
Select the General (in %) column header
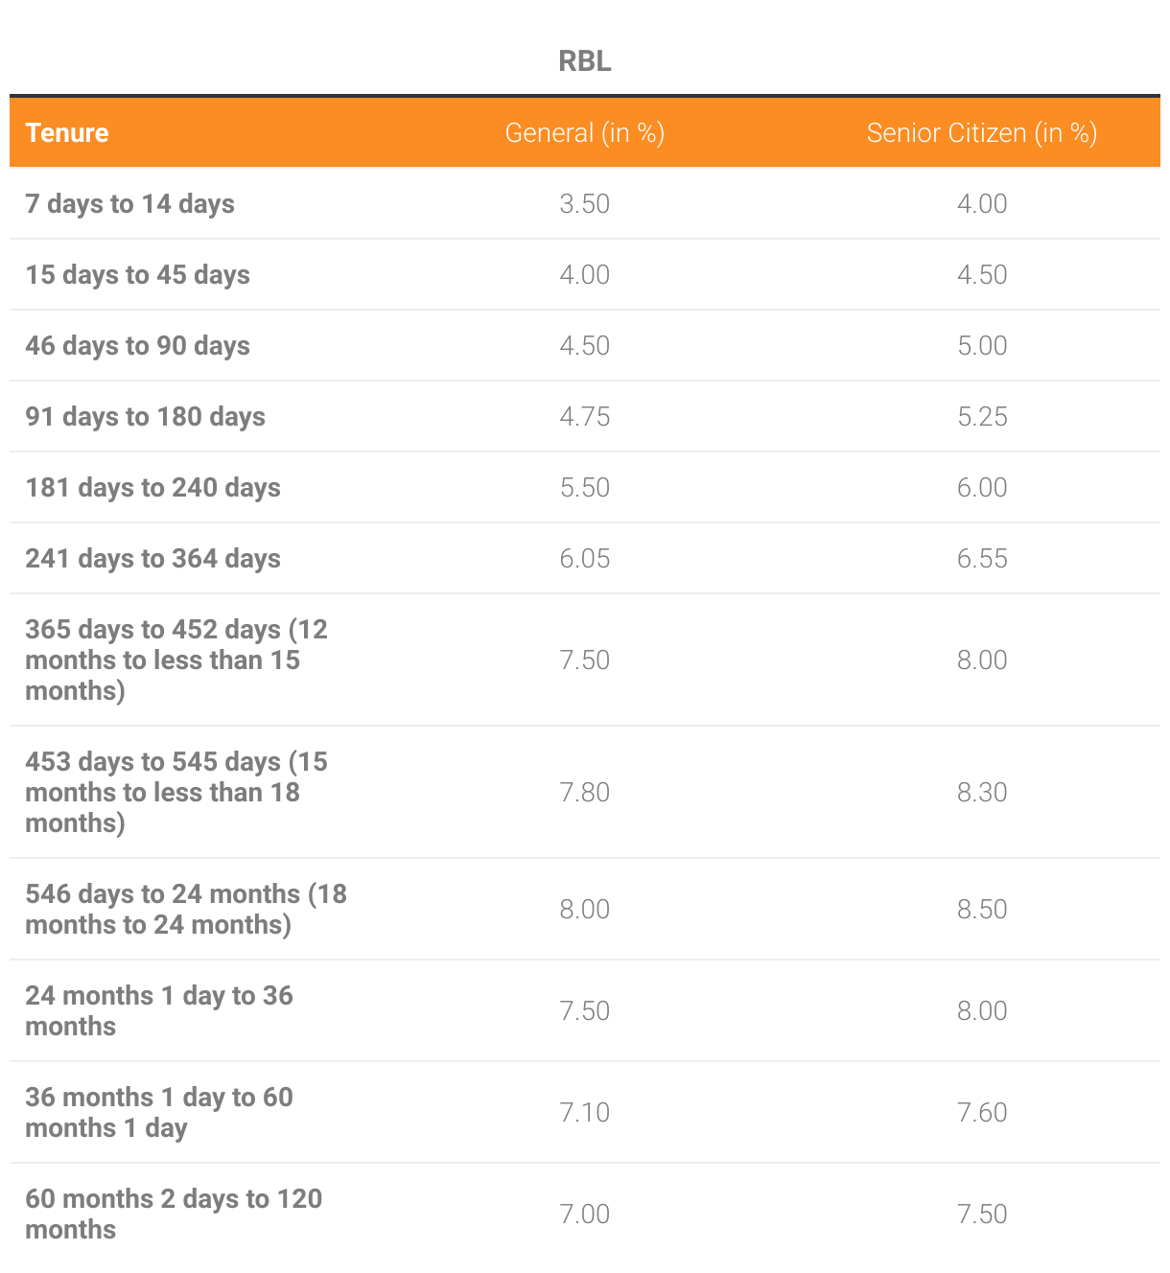(585, 132)
